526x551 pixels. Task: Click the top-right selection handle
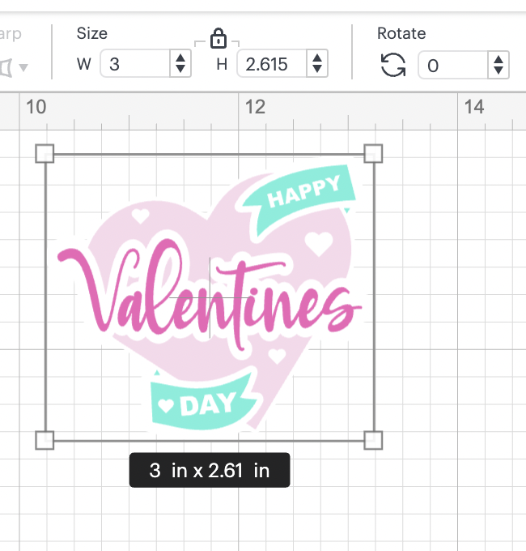point(373,154)
